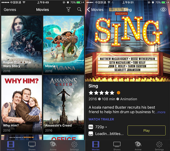Start playback with the Play button
170x151 pixels.
click(x=146, y=131)
